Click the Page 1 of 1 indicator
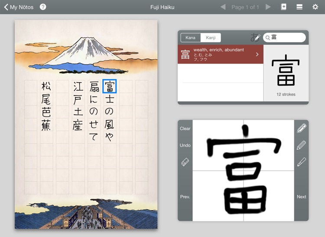Screen dimensions: 325x237 tap(245, 7)
